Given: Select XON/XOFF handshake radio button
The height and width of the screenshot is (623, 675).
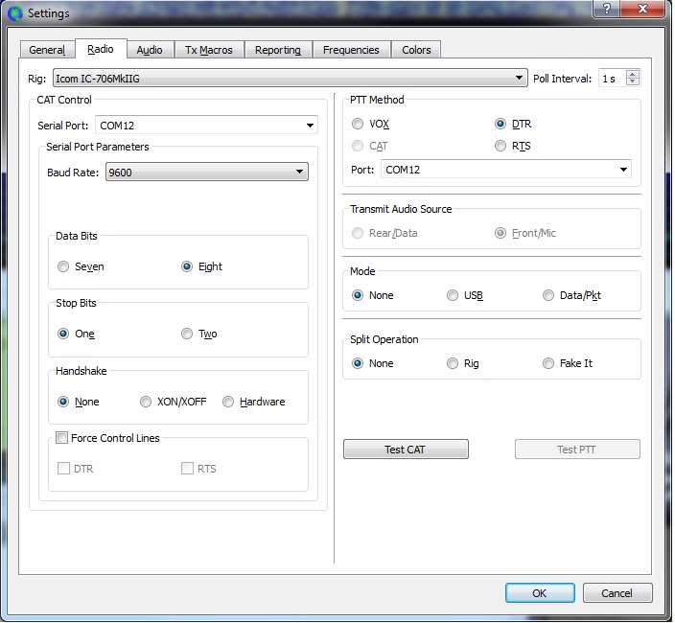Looking at the screenshot, I should pyautogui.click(x=146, y=403).
